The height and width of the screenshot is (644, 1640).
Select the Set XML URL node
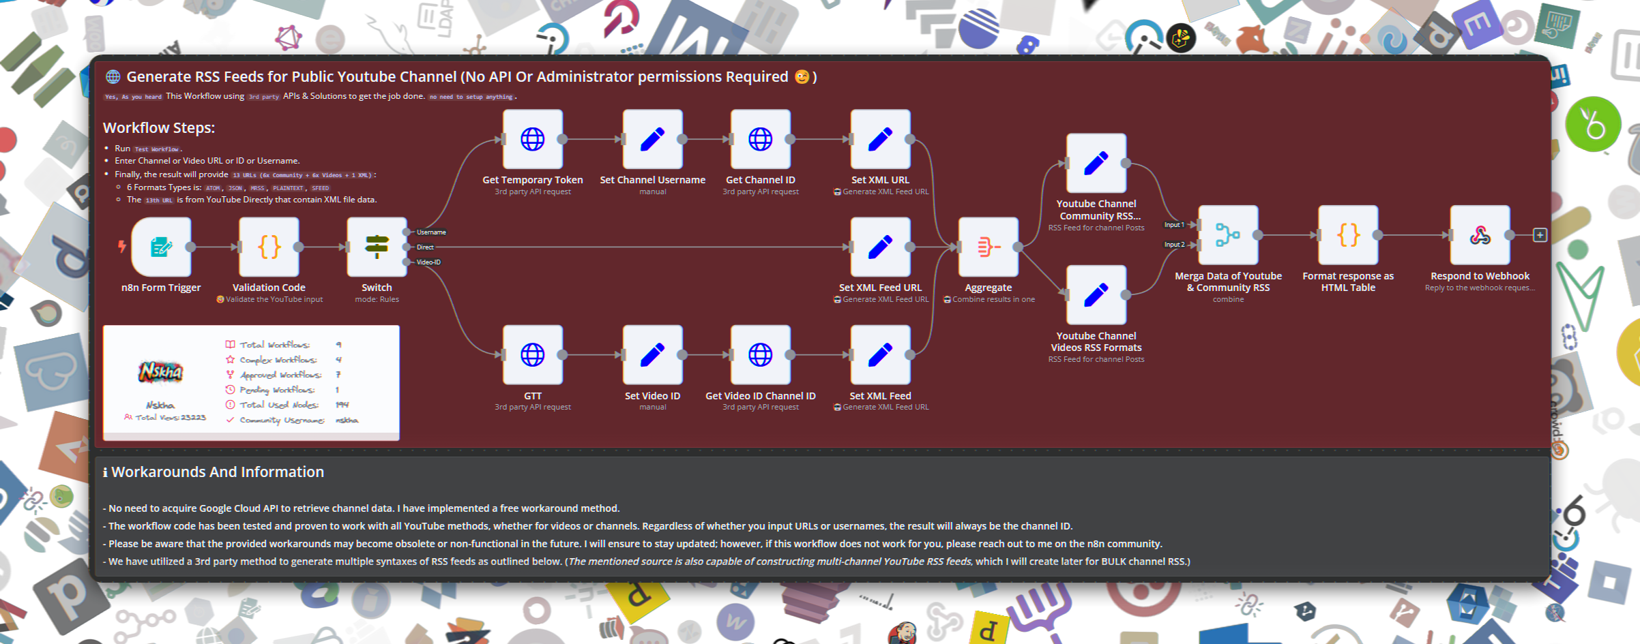(x=880, y=139)
